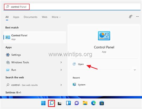Switch to the Web filter tab
Image resolution: width=142 pixels, height=109 pixels.
coord(45,17)
